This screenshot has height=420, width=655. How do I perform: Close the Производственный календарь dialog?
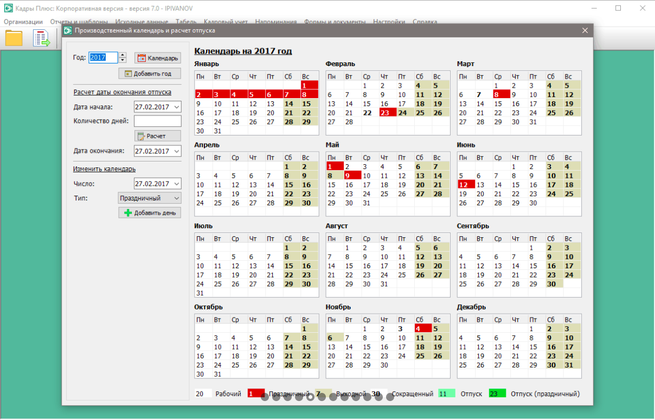(x=585, y=31)
